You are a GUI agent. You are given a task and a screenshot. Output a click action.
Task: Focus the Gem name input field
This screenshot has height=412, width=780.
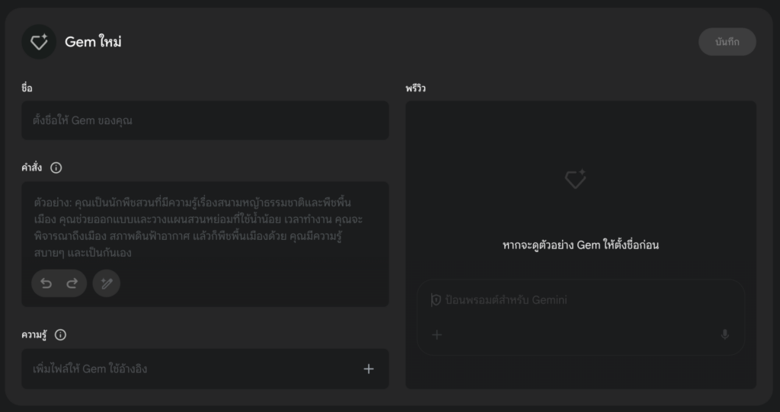coord(205,120)
